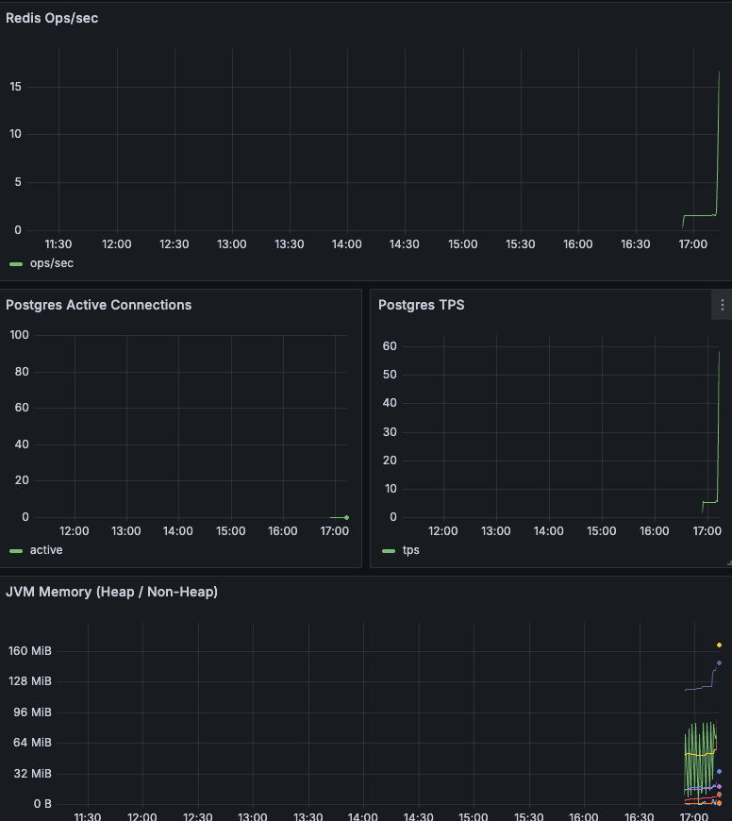Viewport: 732px width, 821px height.
Task: Click the 17:00 label on Redis Ops/sec axis
Action: point(692,244)
